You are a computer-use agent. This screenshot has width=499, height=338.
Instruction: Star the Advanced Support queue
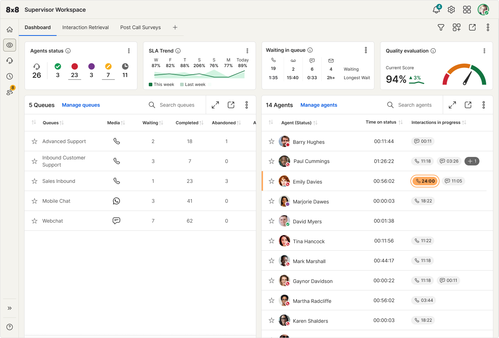(x=35, y=141)
